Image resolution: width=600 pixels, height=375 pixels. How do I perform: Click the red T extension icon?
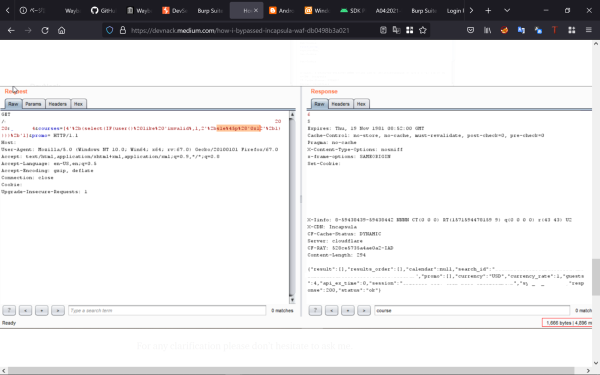[x=554, y=30]
